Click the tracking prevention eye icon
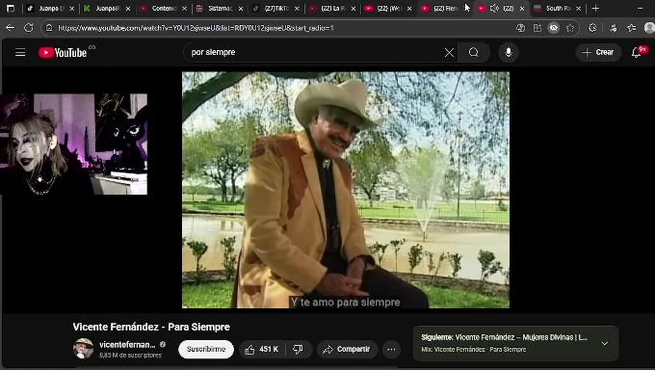 553,28
